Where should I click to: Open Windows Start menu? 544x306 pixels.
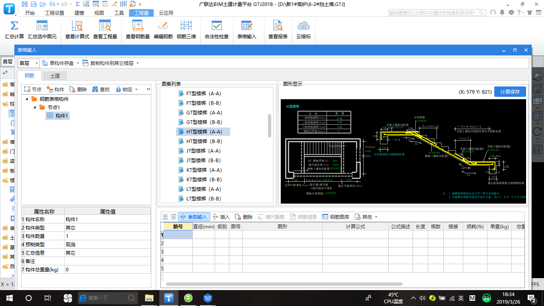point(10,298)
